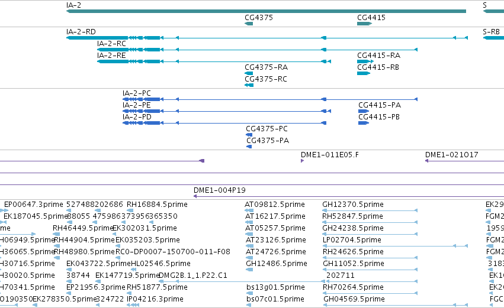
Task: Select the DME1-004P19 clone label
Action: (x=220, y=190)
